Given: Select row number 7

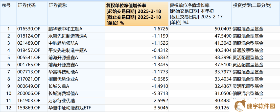Looking at the screenshot, I should (x=9, y=72).
